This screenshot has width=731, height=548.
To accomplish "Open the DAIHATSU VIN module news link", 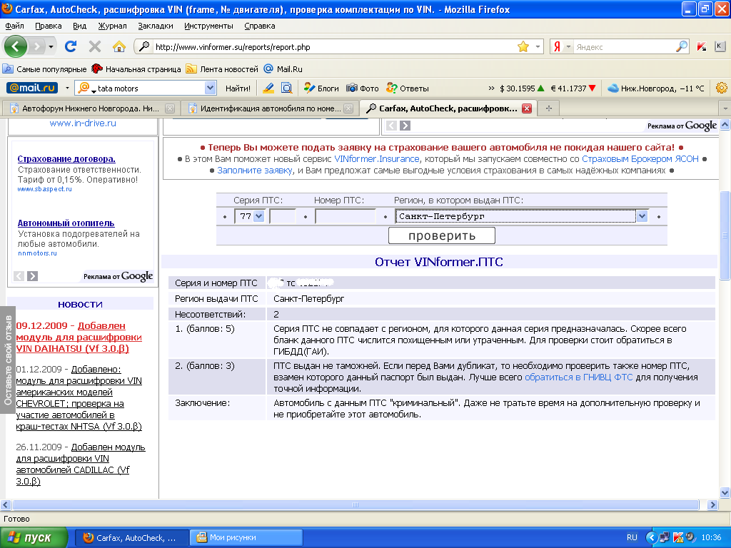I will (x=79, y=337).
